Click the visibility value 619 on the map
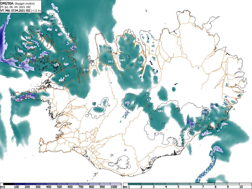Viewport: 252px width, 189px height. click(x=206, y=134)
